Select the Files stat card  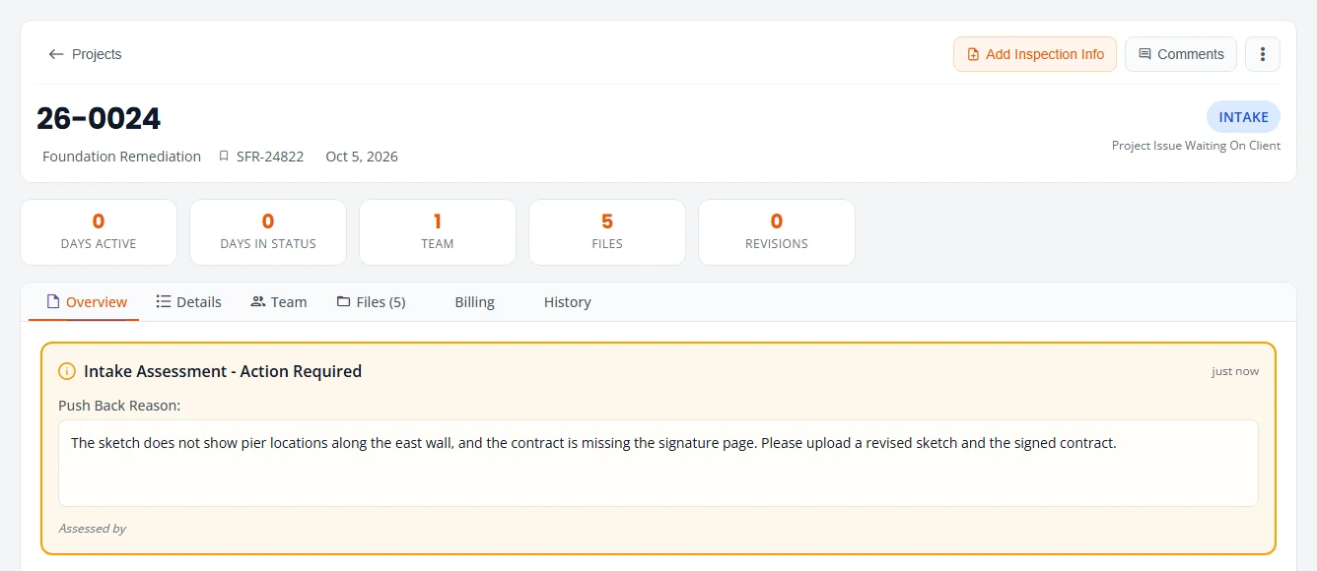click(607, 232)
